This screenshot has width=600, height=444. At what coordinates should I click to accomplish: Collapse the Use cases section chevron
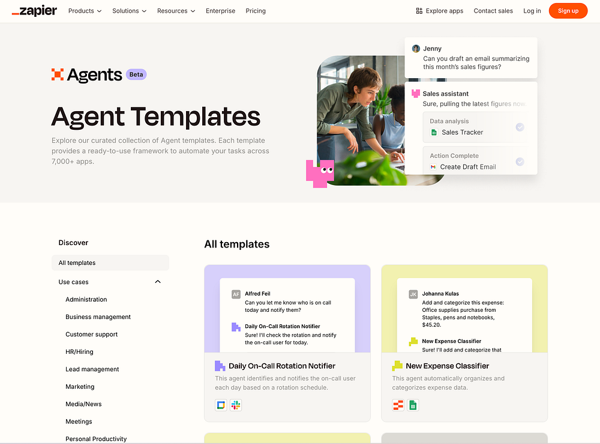pyautogui.click(x=158, y=282)
